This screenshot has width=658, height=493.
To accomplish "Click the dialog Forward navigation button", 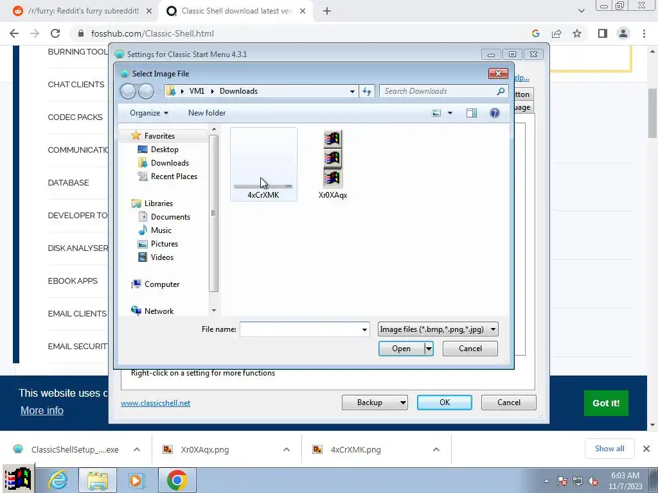I will [146, 91].
